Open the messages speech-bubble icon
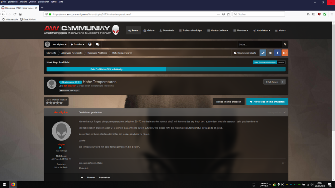The width and height of the screenshot is (335, 188). pos(97,44)
